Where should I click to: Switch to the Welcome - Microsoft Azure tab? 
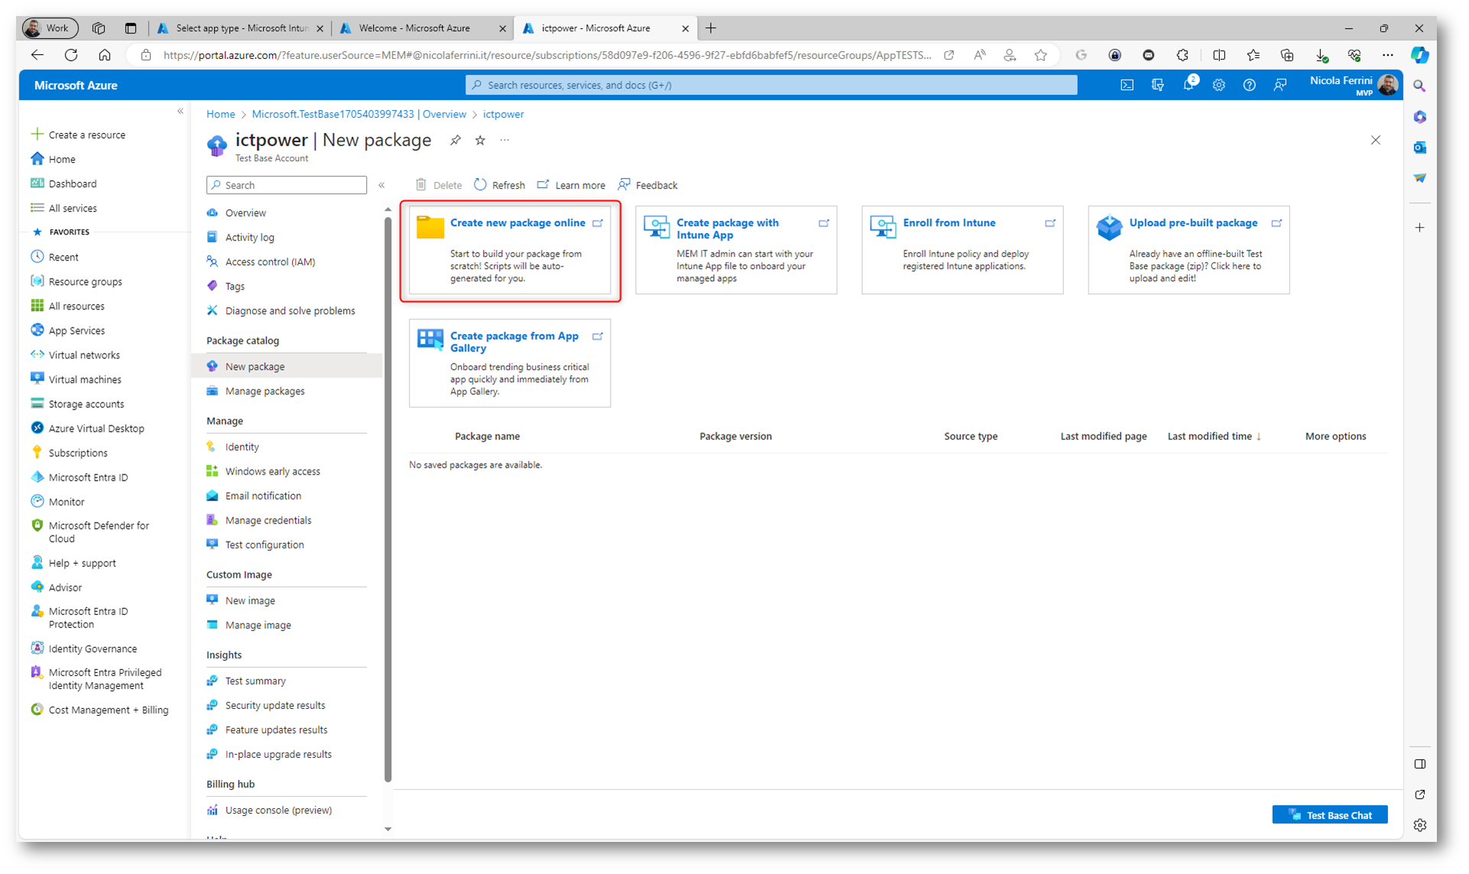[x=414, y=28]
